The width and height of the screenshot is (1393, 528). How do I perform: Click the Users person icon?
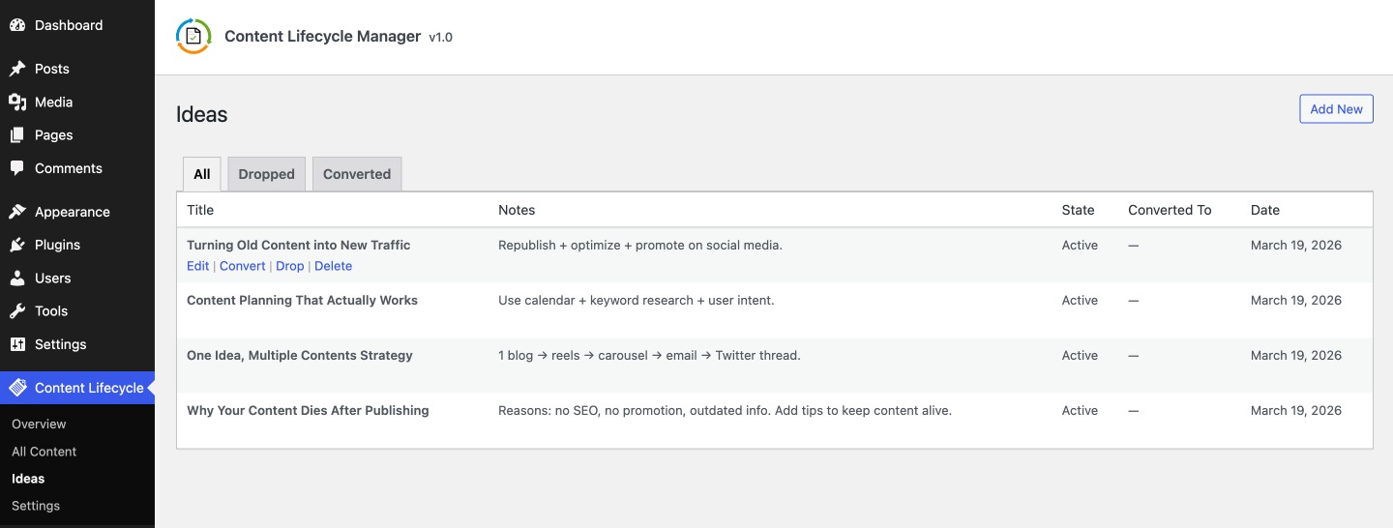pos(17,278)
